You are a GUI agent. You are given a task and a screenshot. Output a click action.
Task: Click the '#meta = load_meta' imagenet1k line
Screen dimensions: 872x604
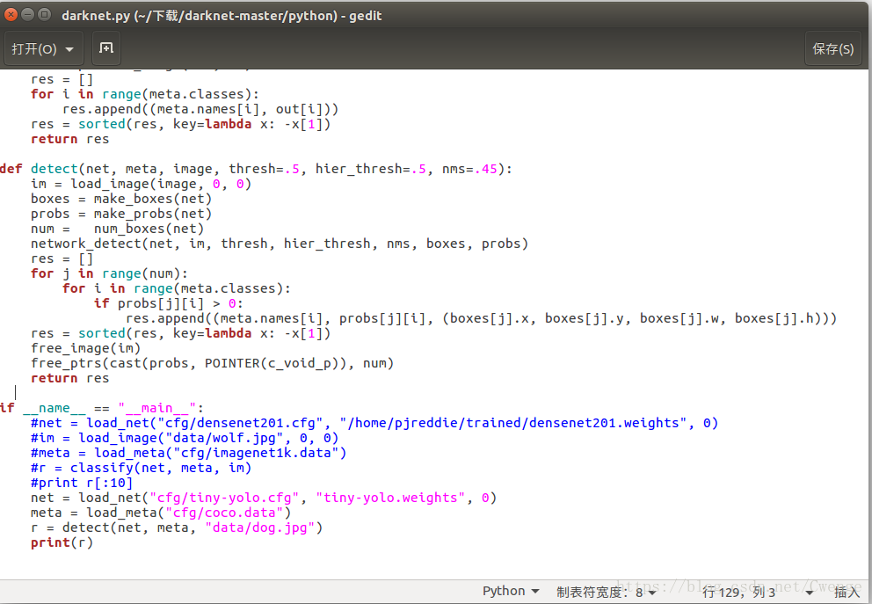pyautogui.click(x=188, y=454)
